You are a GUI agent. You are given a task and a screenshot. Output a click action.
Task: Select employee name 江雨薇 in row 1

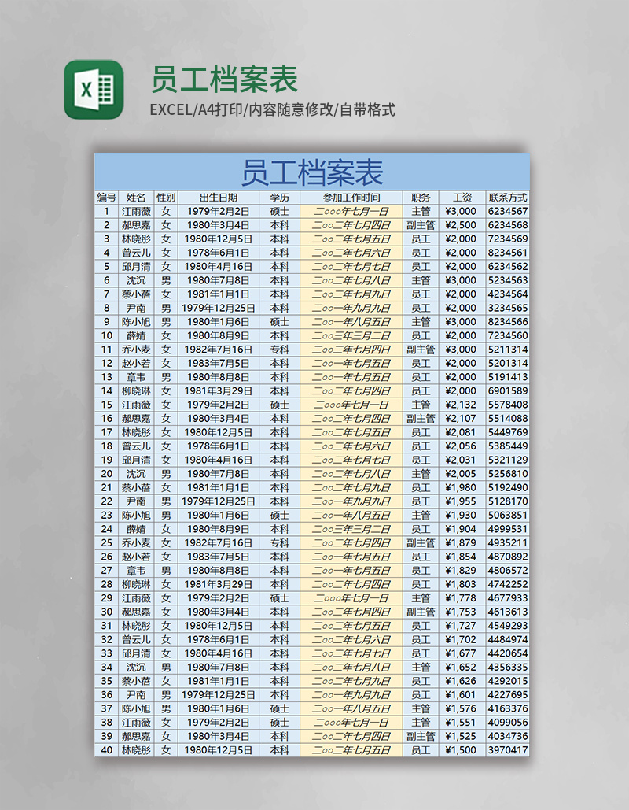pyautogui.click(x=135, y=211)
